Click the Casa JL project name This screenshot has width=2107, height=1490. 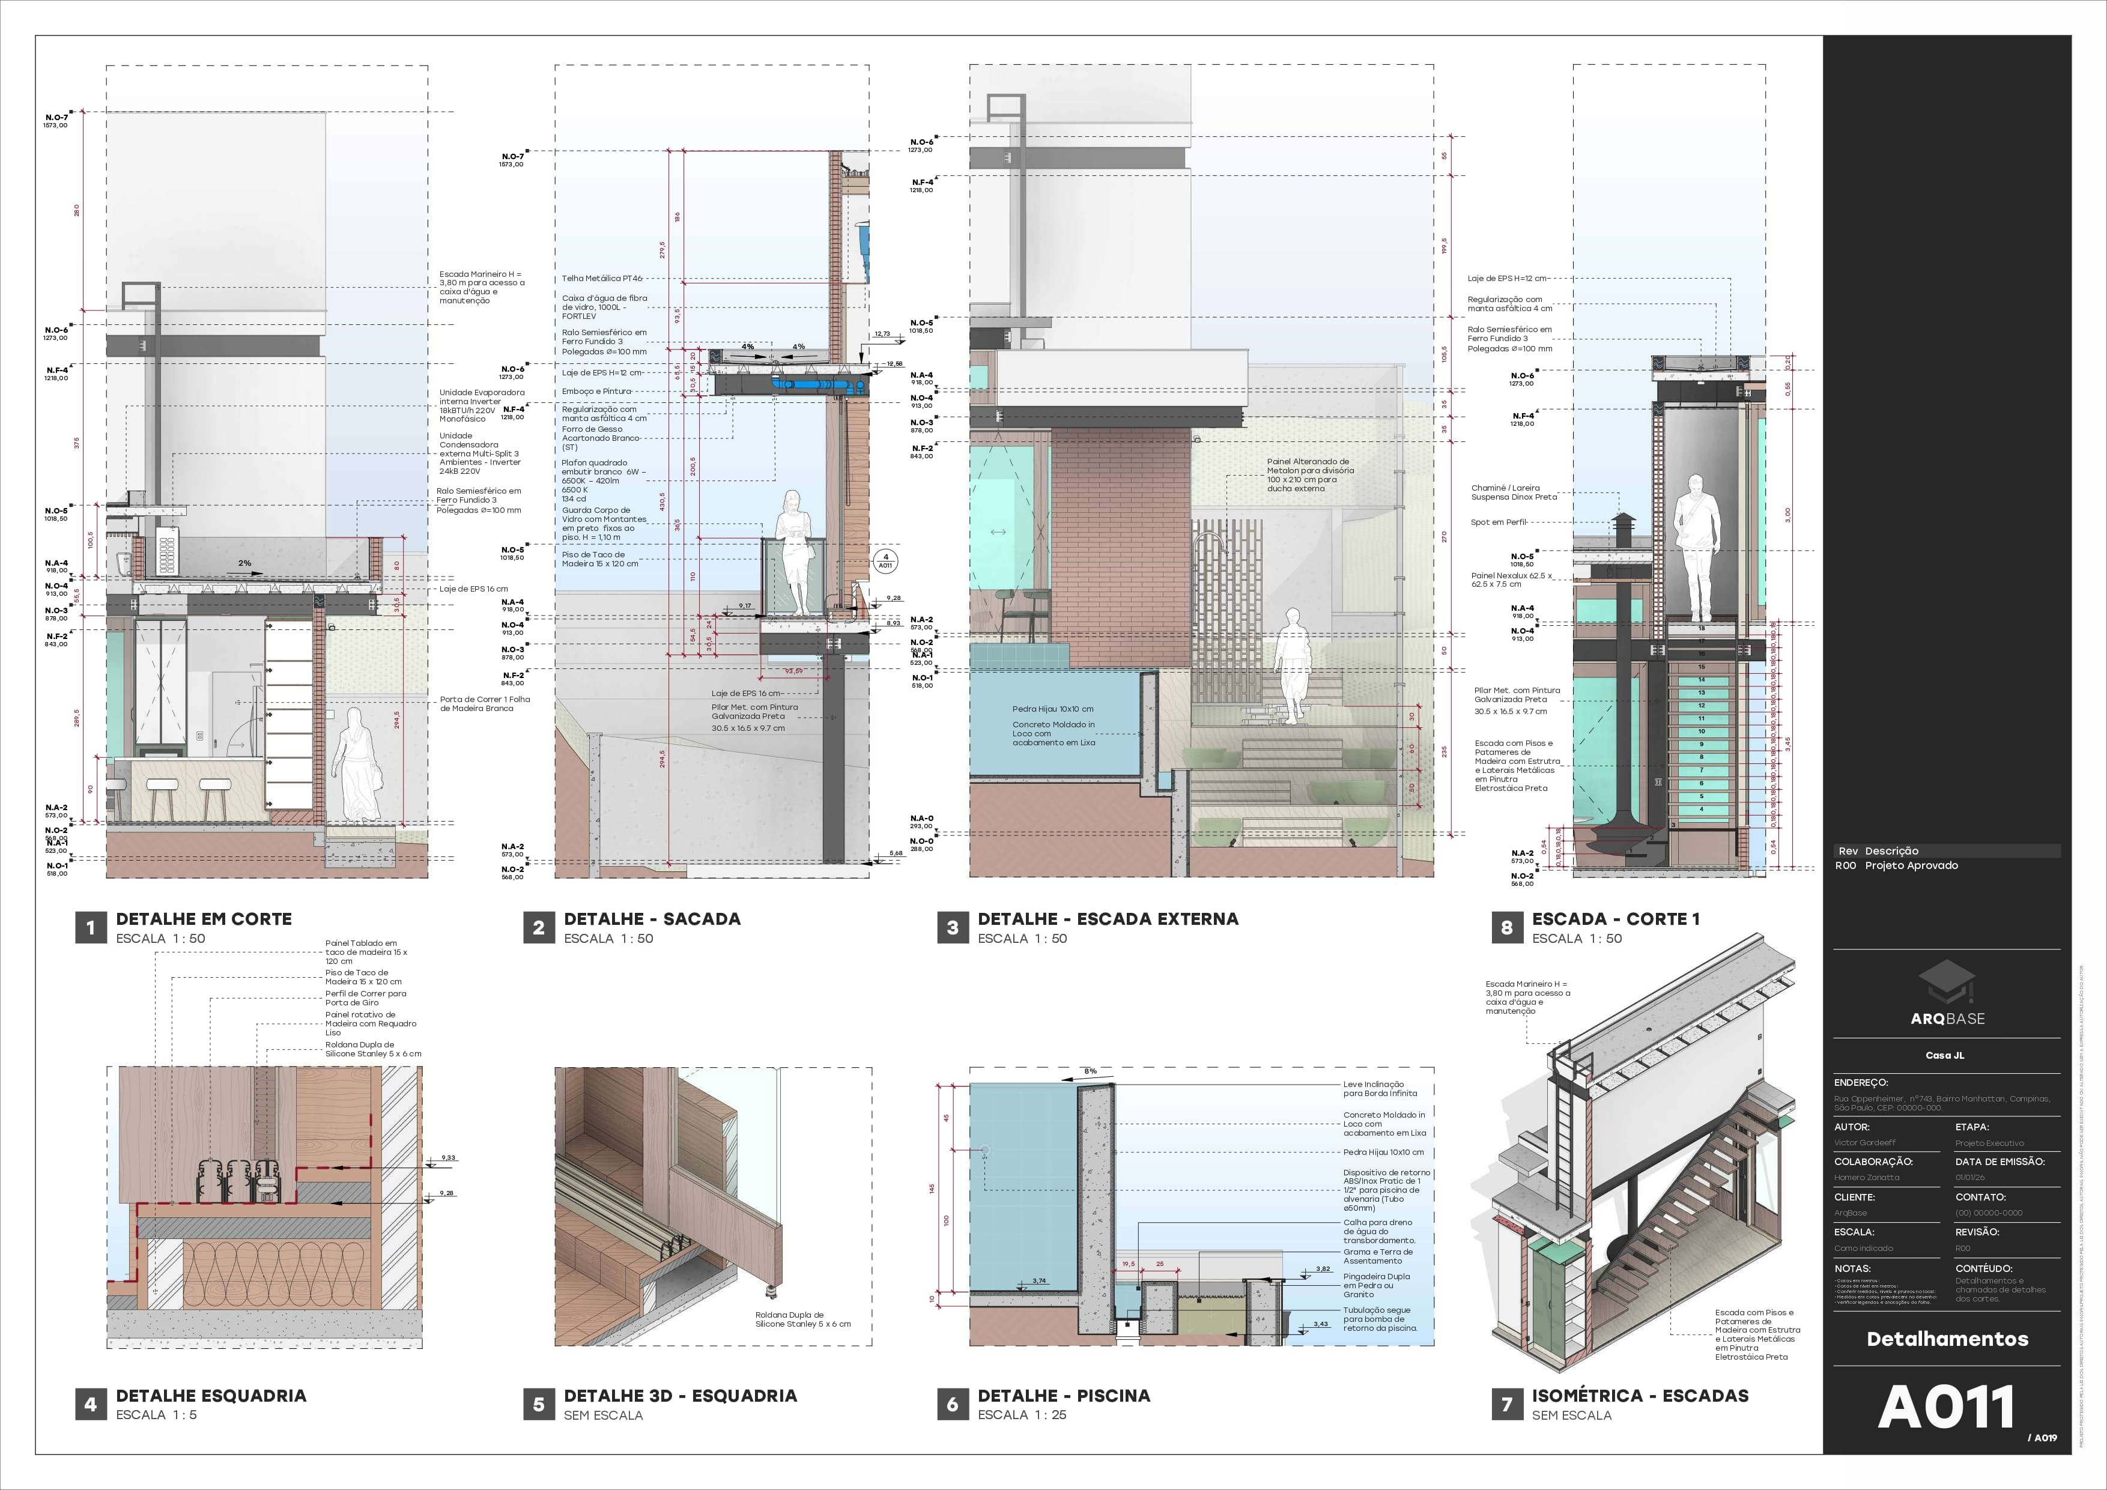[1945, 1055]
